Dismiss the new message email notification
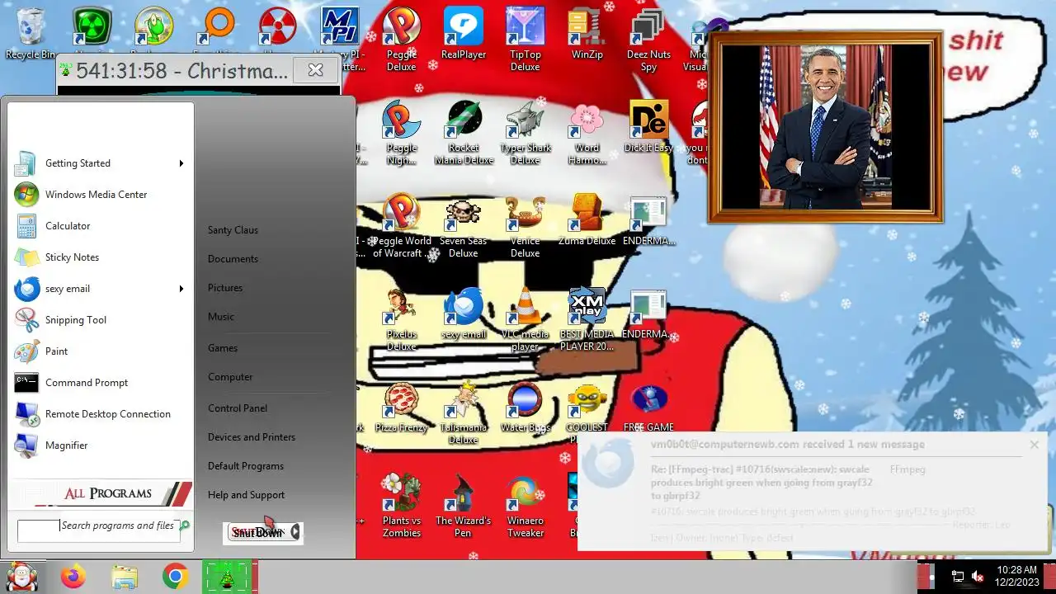This screenshot has height=594, width=1056. [1035, 445]
